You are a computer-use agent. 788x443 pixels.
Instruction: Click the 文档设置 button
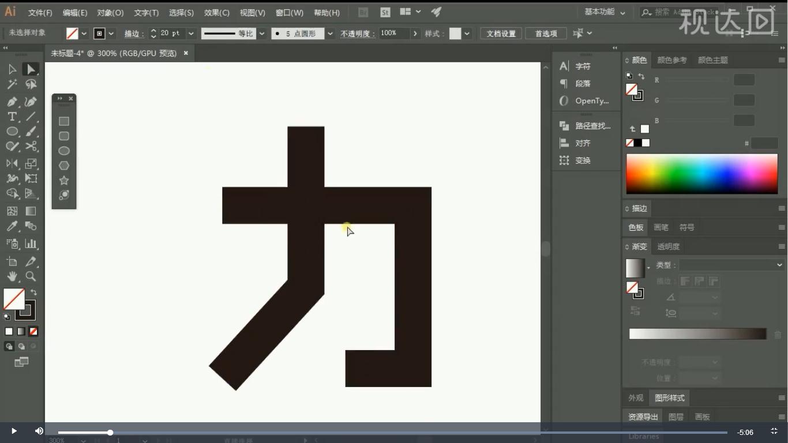click(500, 33)
